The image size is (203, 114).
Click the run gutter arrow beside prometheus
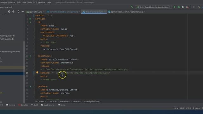[30, 56]
